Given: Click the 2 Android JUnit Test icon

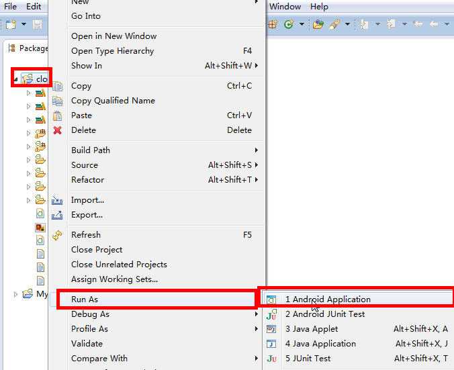Looking at the screenshot, I should click(x=271, y=314).
